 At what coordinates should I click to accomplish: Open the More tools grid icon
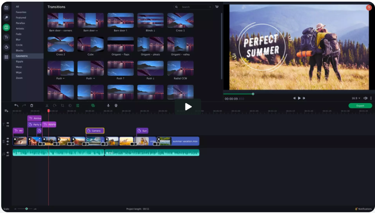pyautogui.click(x=6, y=57)
